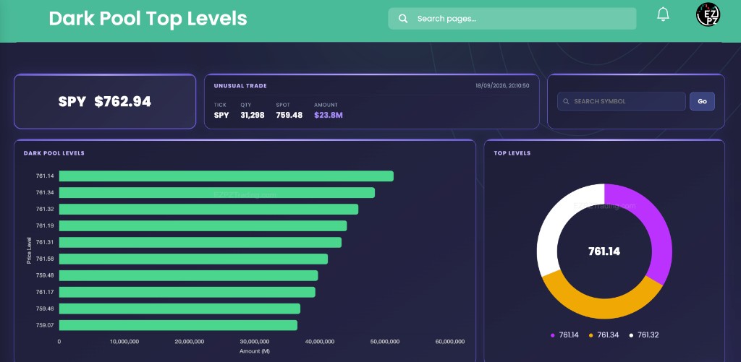The height and width of the screenshot is (362, 741).
Task: Select the 759.07 bar in the chart
Action: point(178,325)
